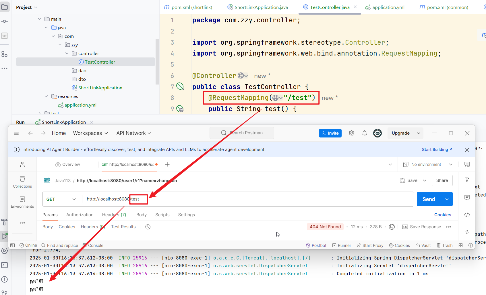
Task: Open the Workspaces dropdown in Postman
Action: 90,133
